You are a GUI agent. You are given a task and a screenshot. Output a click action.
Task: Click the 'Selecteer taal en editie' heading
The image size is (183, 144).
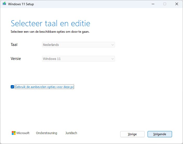(50, 23)
